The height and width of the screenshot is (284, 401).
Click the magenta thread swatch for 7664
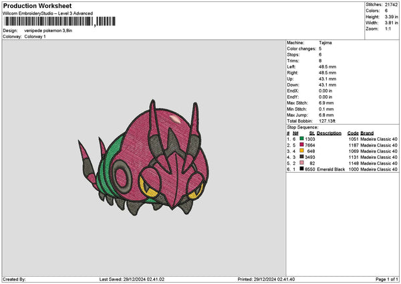point(301,145)
